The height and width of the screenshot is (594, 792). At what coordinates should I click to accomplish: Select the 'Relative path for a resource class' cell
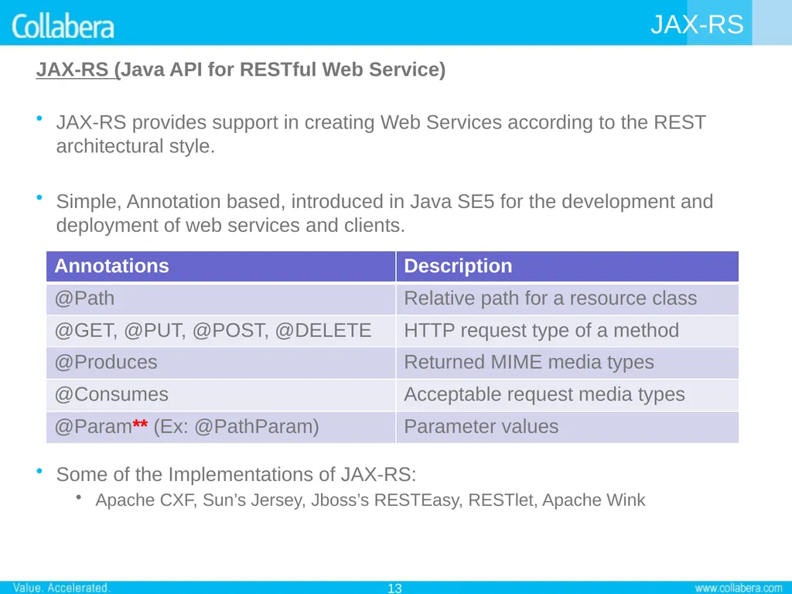pyautogui.click(x=567, y=299)
